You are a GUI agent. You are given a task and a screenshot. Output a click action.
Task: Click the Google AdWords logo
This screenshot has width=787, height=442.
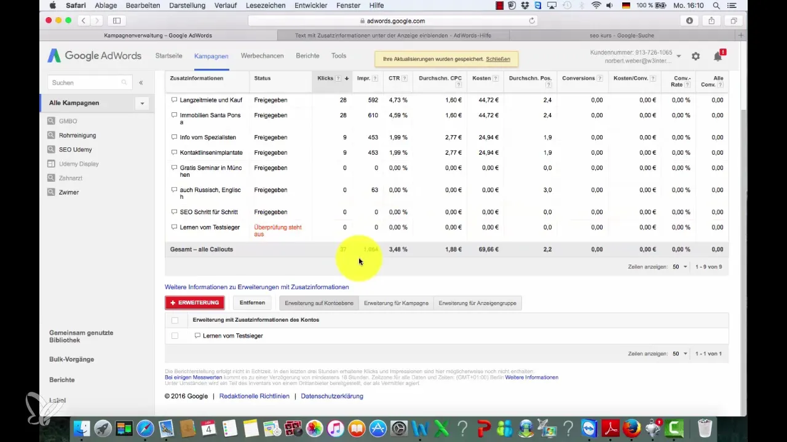94,56
